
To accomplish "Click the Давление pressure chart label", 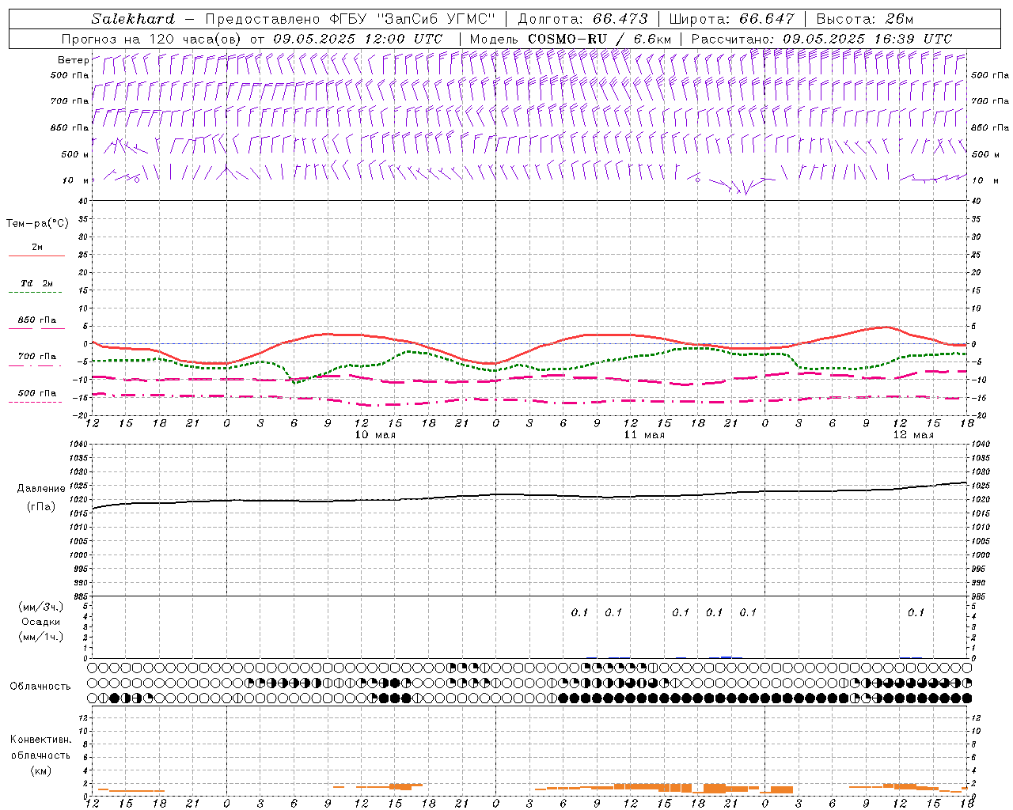I will click(x=41, y=489).
